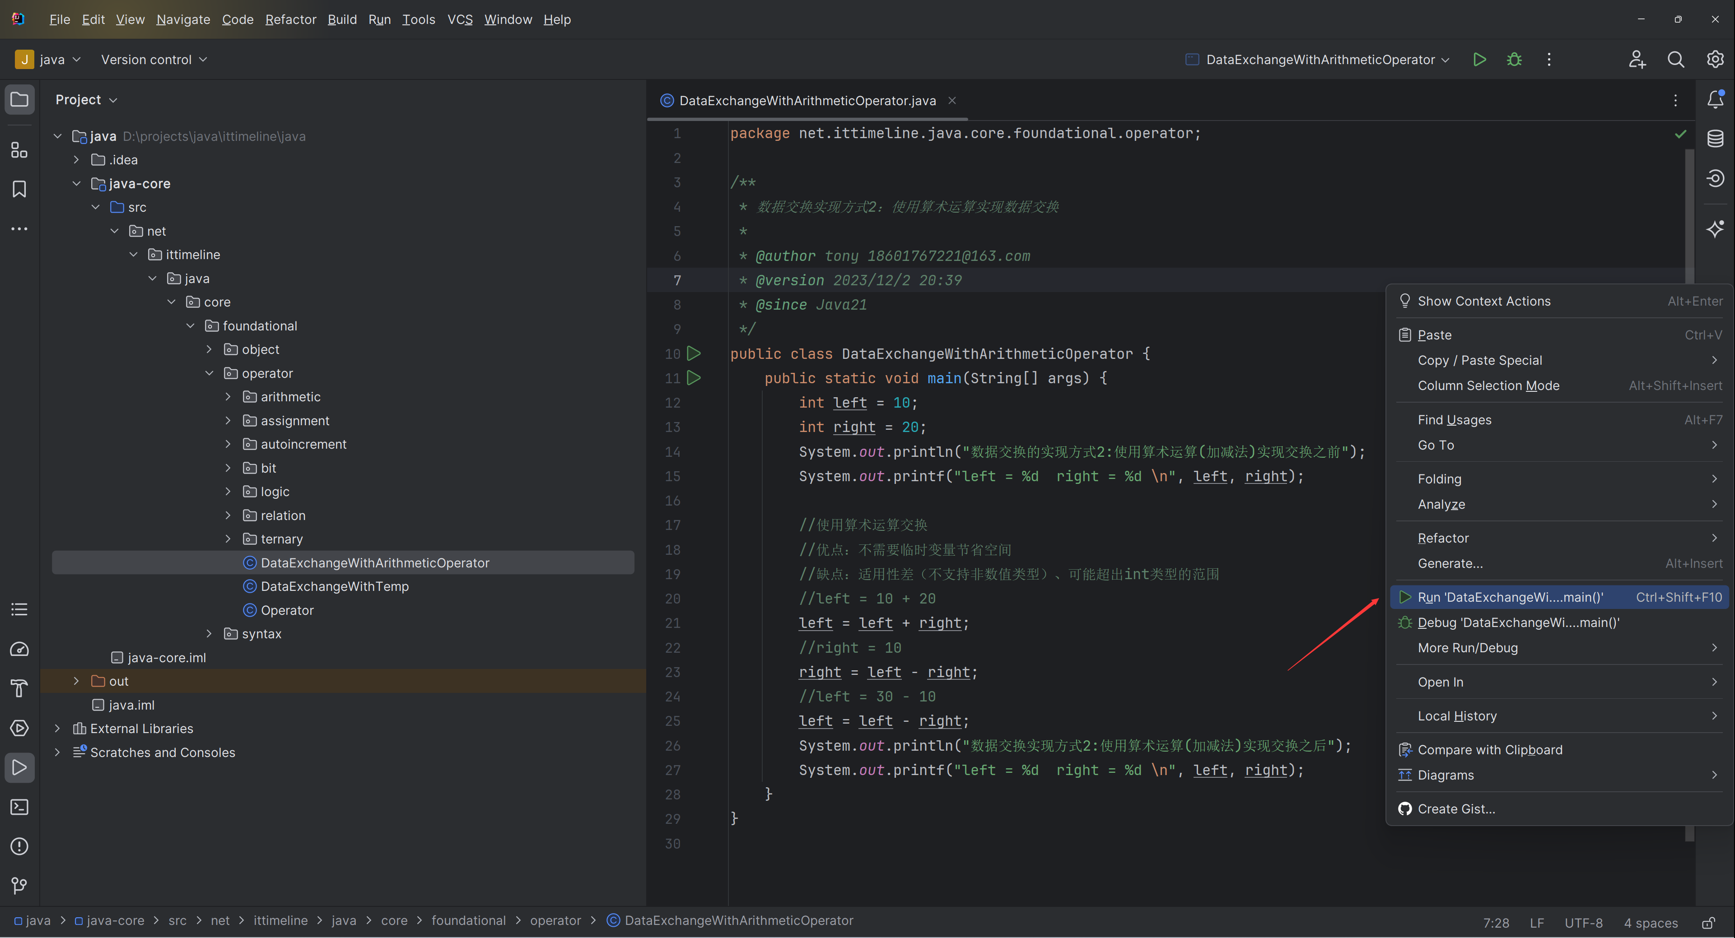Open editor tab options menu

point(1676,100)
